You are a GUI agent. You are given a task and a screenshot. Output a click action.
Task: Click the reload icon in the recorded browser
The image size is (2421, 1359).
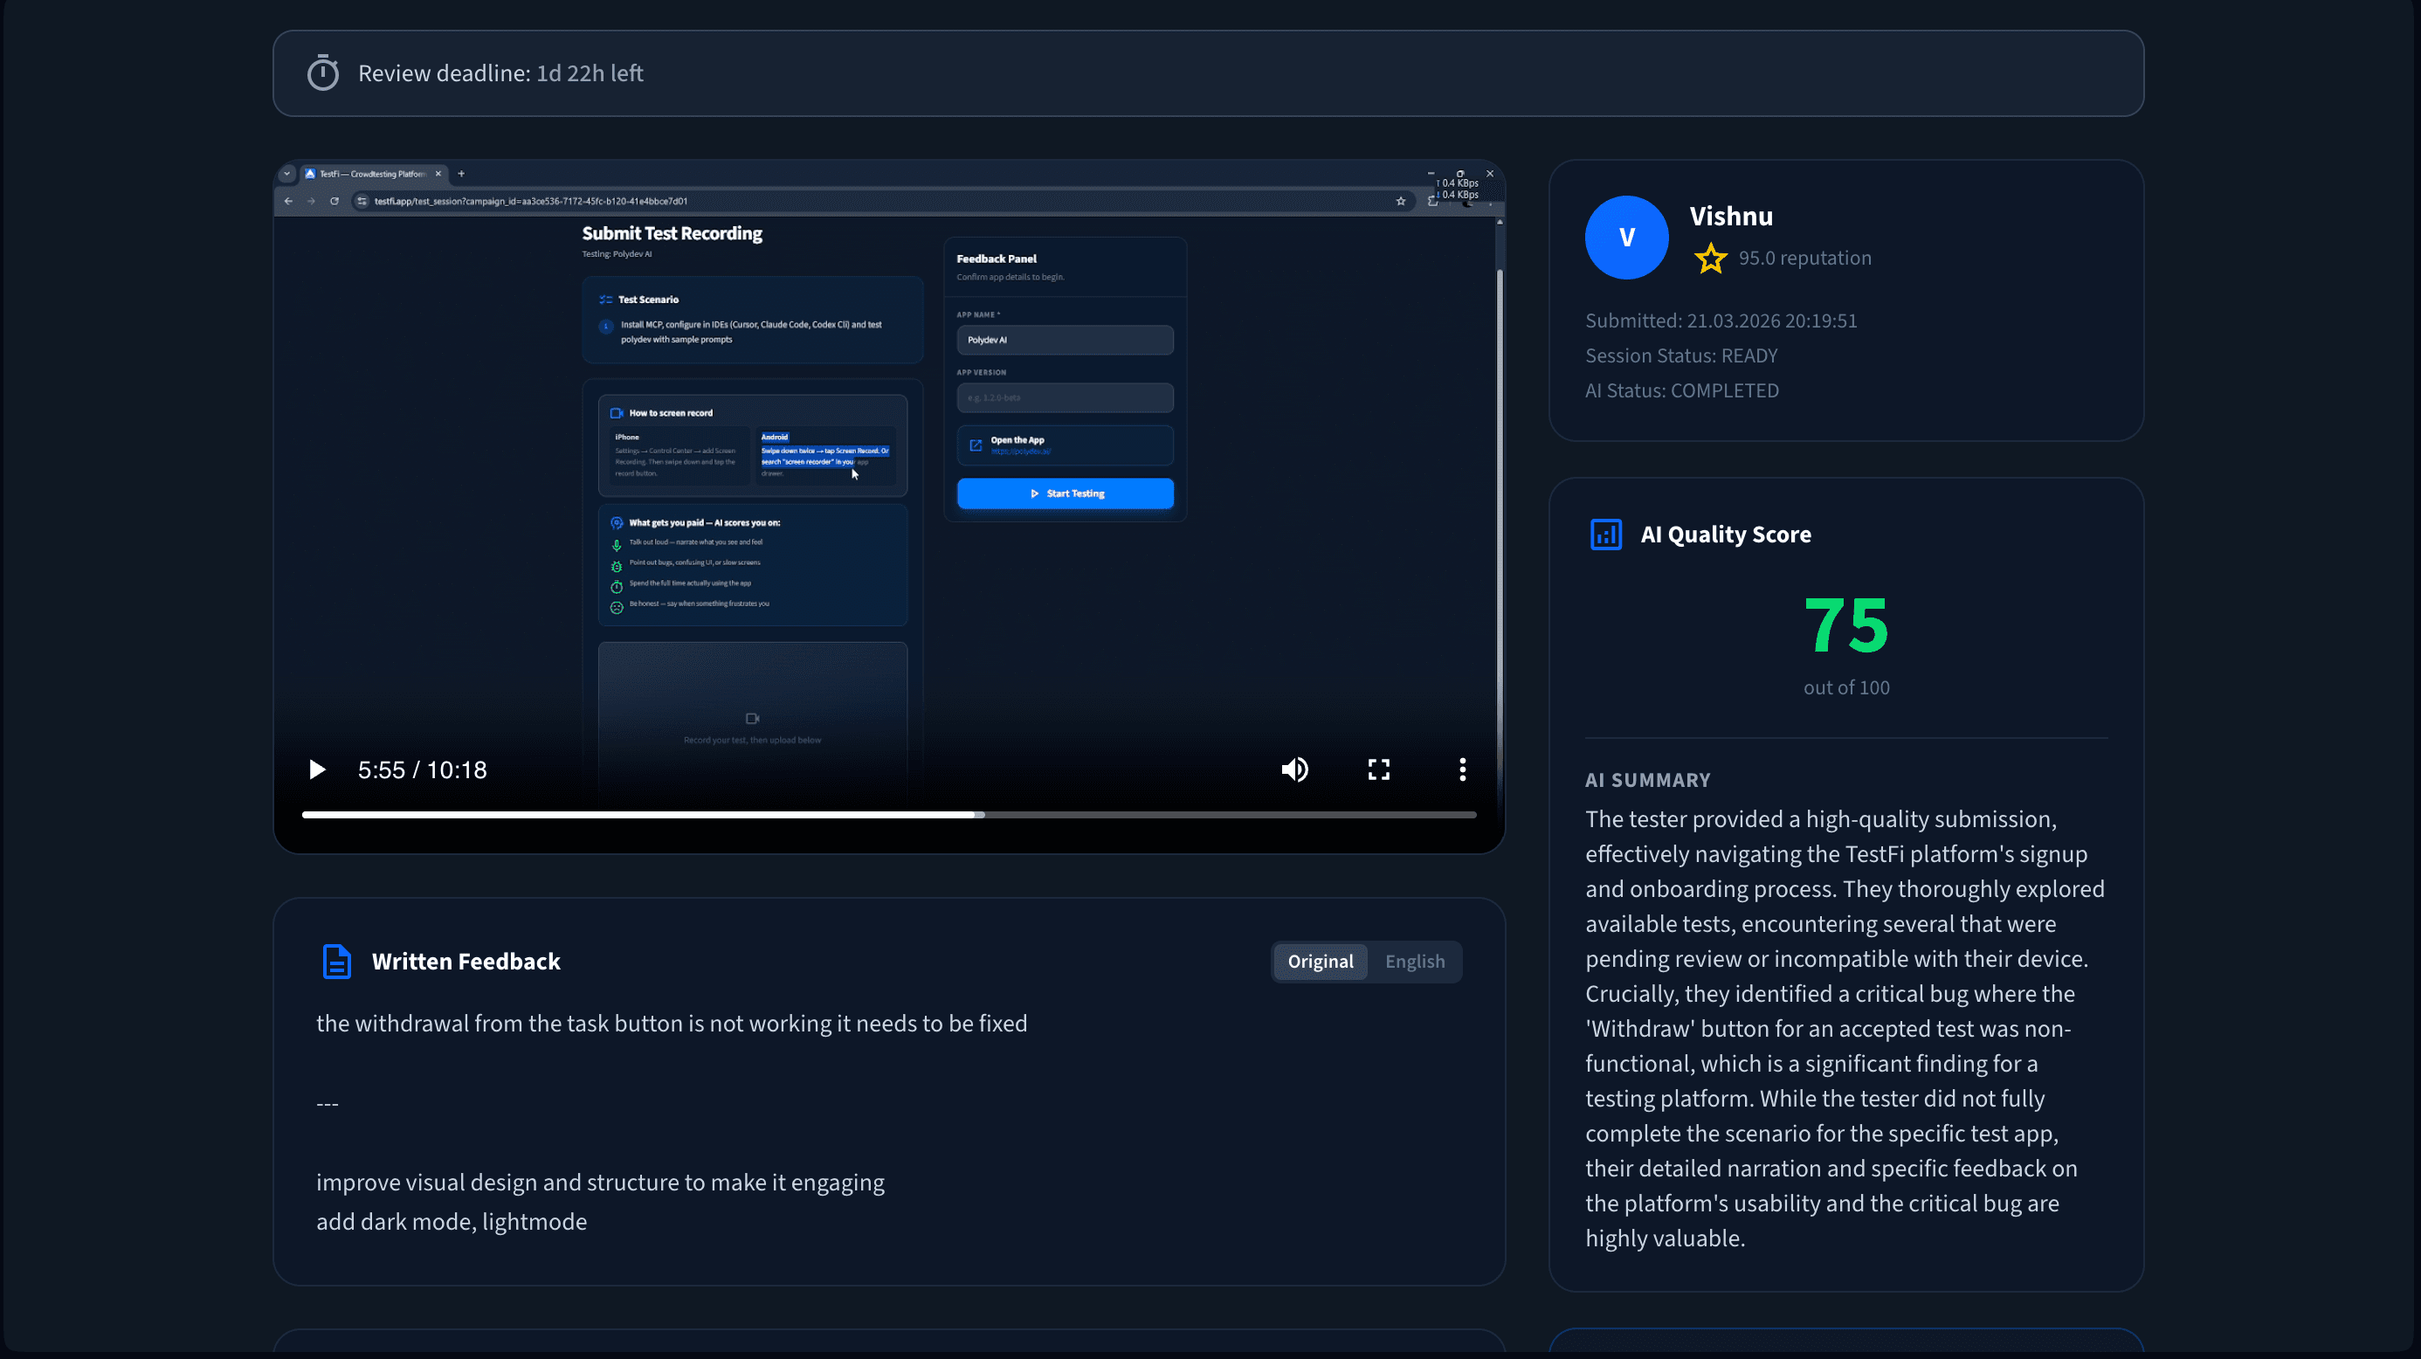335,200
